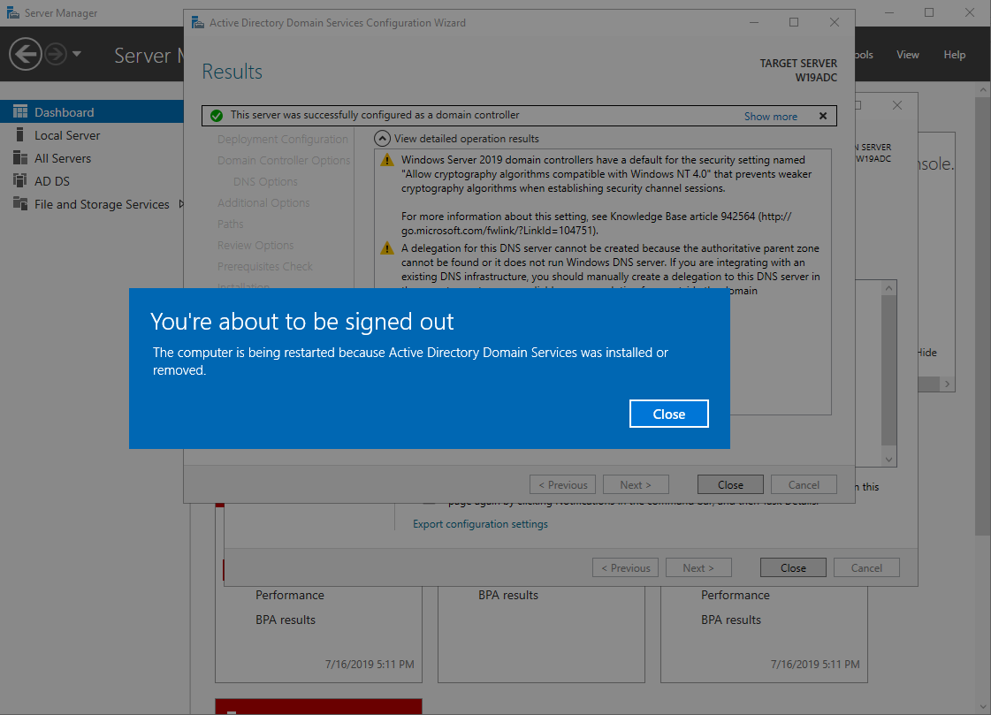This screenshot has width=991, height=715.
Task: Click Close in the AD DS Configuration Wizard
Action: click(x=730, y=484)
